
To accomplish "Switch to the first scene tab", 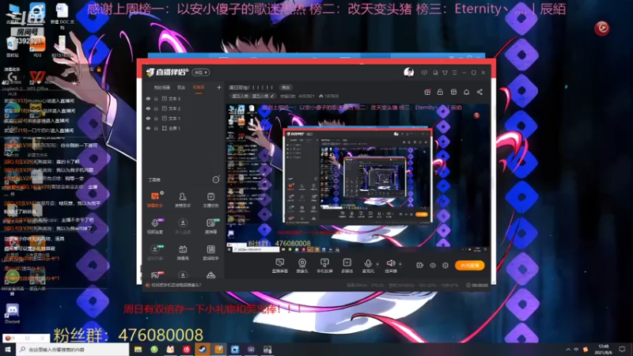I will (162, 87).
